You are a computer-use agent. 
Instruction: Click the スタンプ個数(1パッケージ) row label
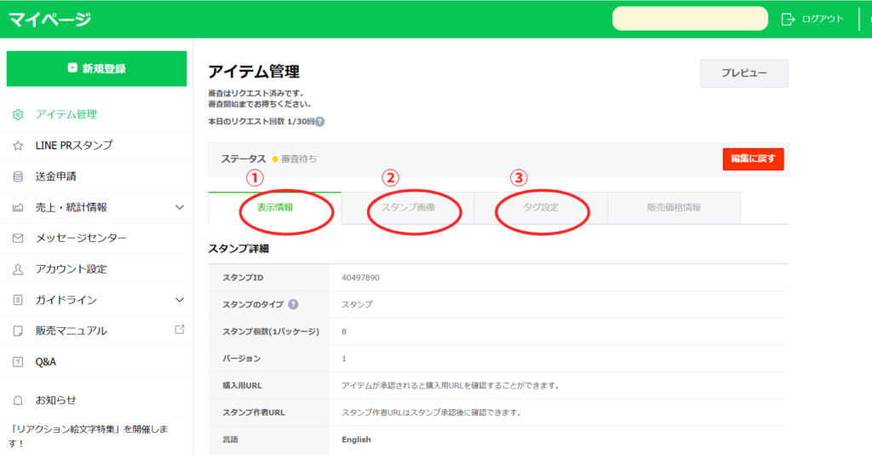click(271, 331)
